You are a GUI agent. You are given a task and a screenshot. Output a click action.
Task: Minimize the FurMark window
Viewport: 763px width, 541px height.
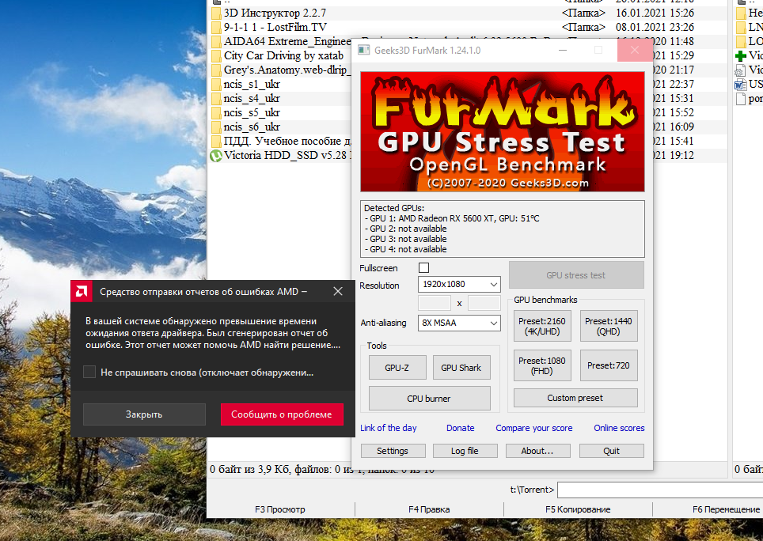(563, 50)
